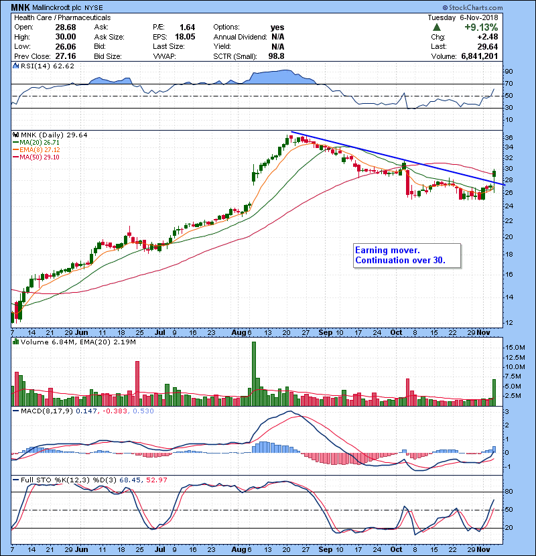The height and width of the screenshot is (556, 536).
Task: Click the VWAP label
Action: (x=164, y=56)
